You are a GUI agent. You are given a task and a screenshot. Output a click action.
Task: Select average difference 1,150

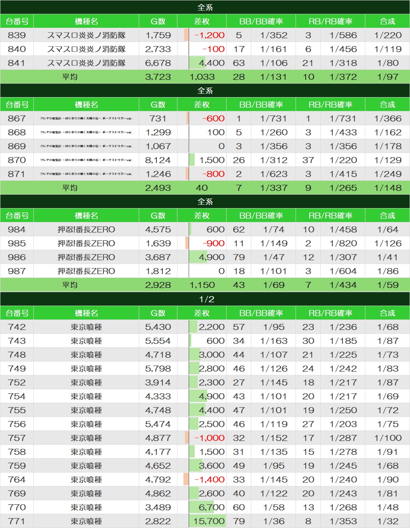202,285
